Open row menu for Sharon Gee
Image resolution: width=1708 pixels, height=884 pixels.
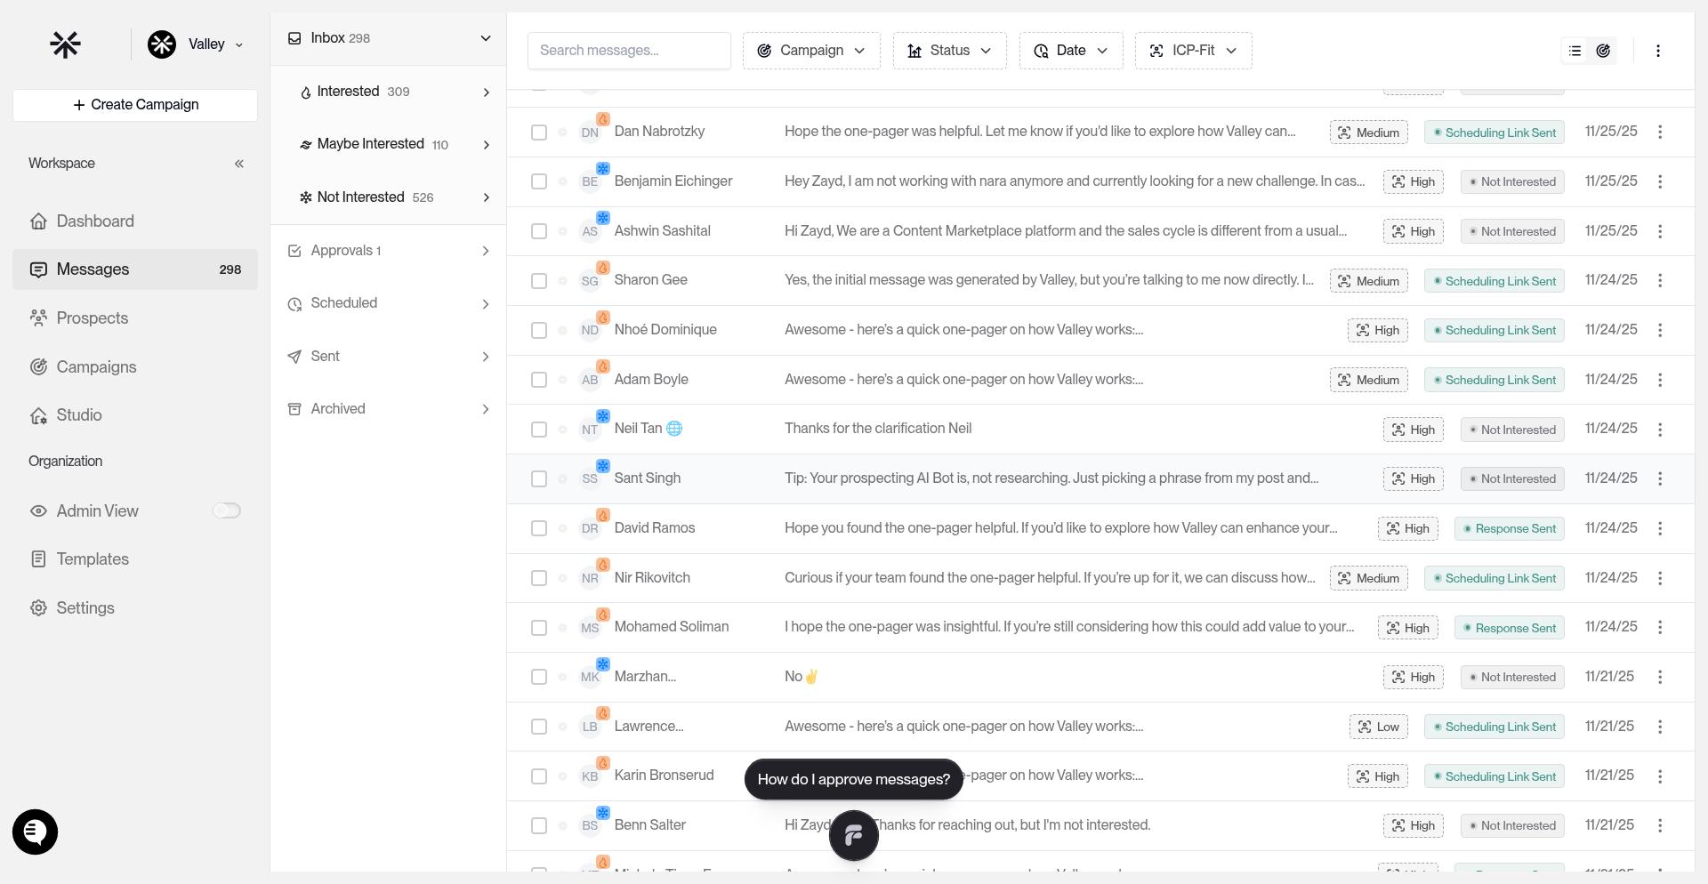tap(1660, 280)
